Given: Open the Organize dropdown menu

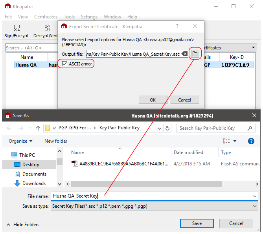Looking at the screenshot, I should pos(20,141).
